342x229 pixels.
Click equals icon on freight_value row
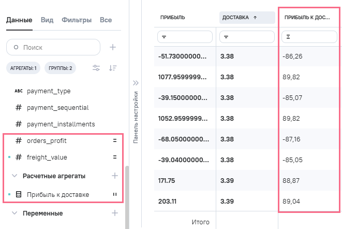pos(115,157)
